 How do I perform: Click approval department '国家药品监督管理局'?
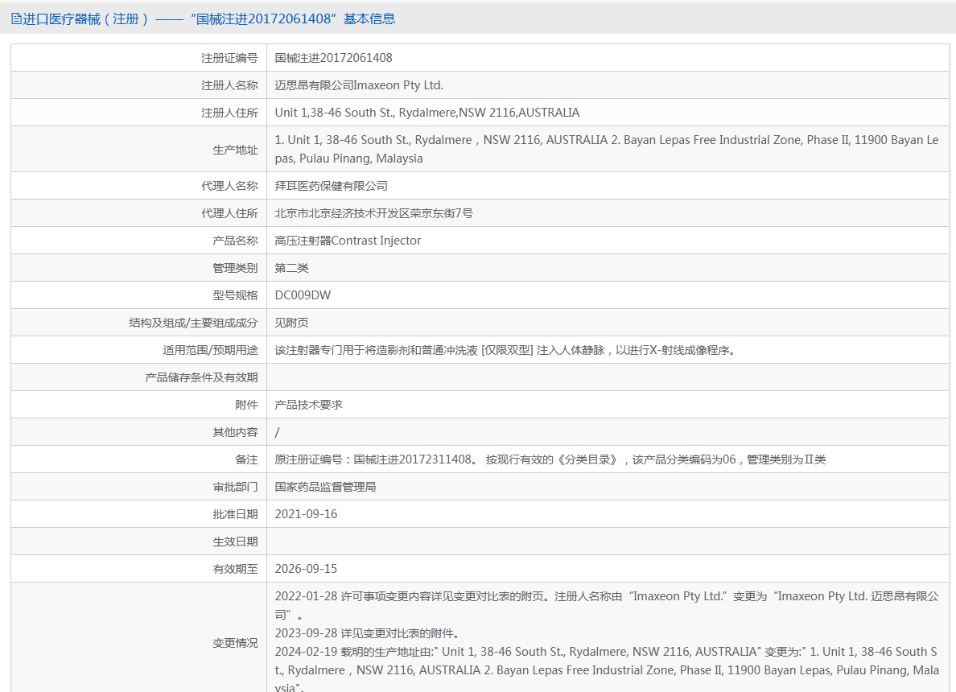click(x=325, y=487)
